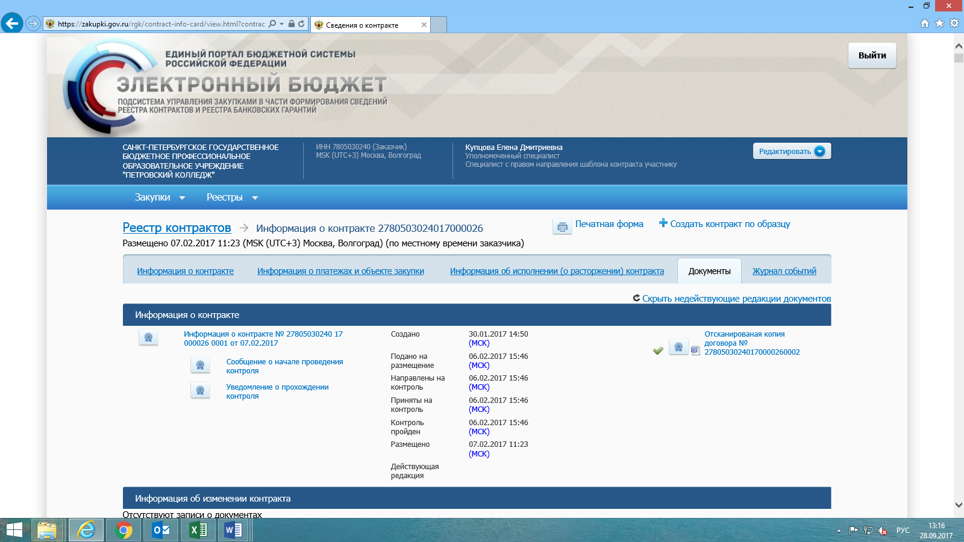964x542 pixels.
Task: Click the signature icon beside Отсканированая копия договора
Action: 678,347
